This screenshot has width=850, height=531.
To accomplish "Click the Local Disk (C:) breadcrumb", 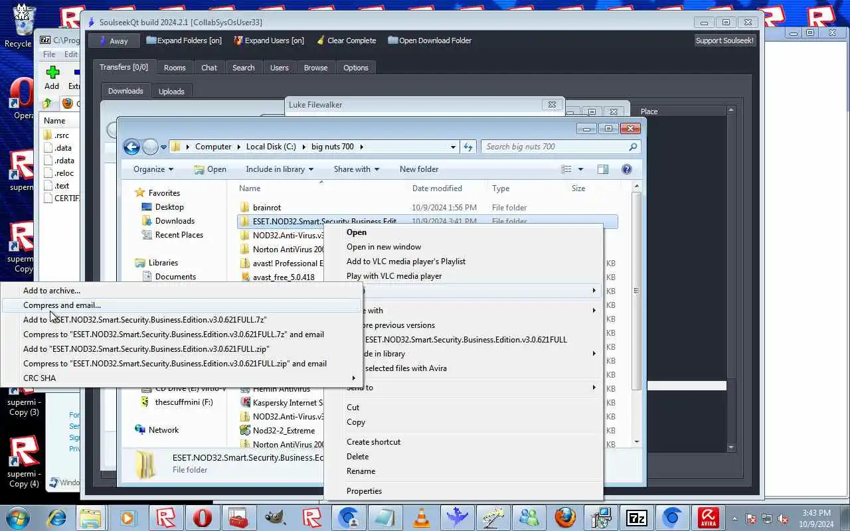I will tap(271, 147).
